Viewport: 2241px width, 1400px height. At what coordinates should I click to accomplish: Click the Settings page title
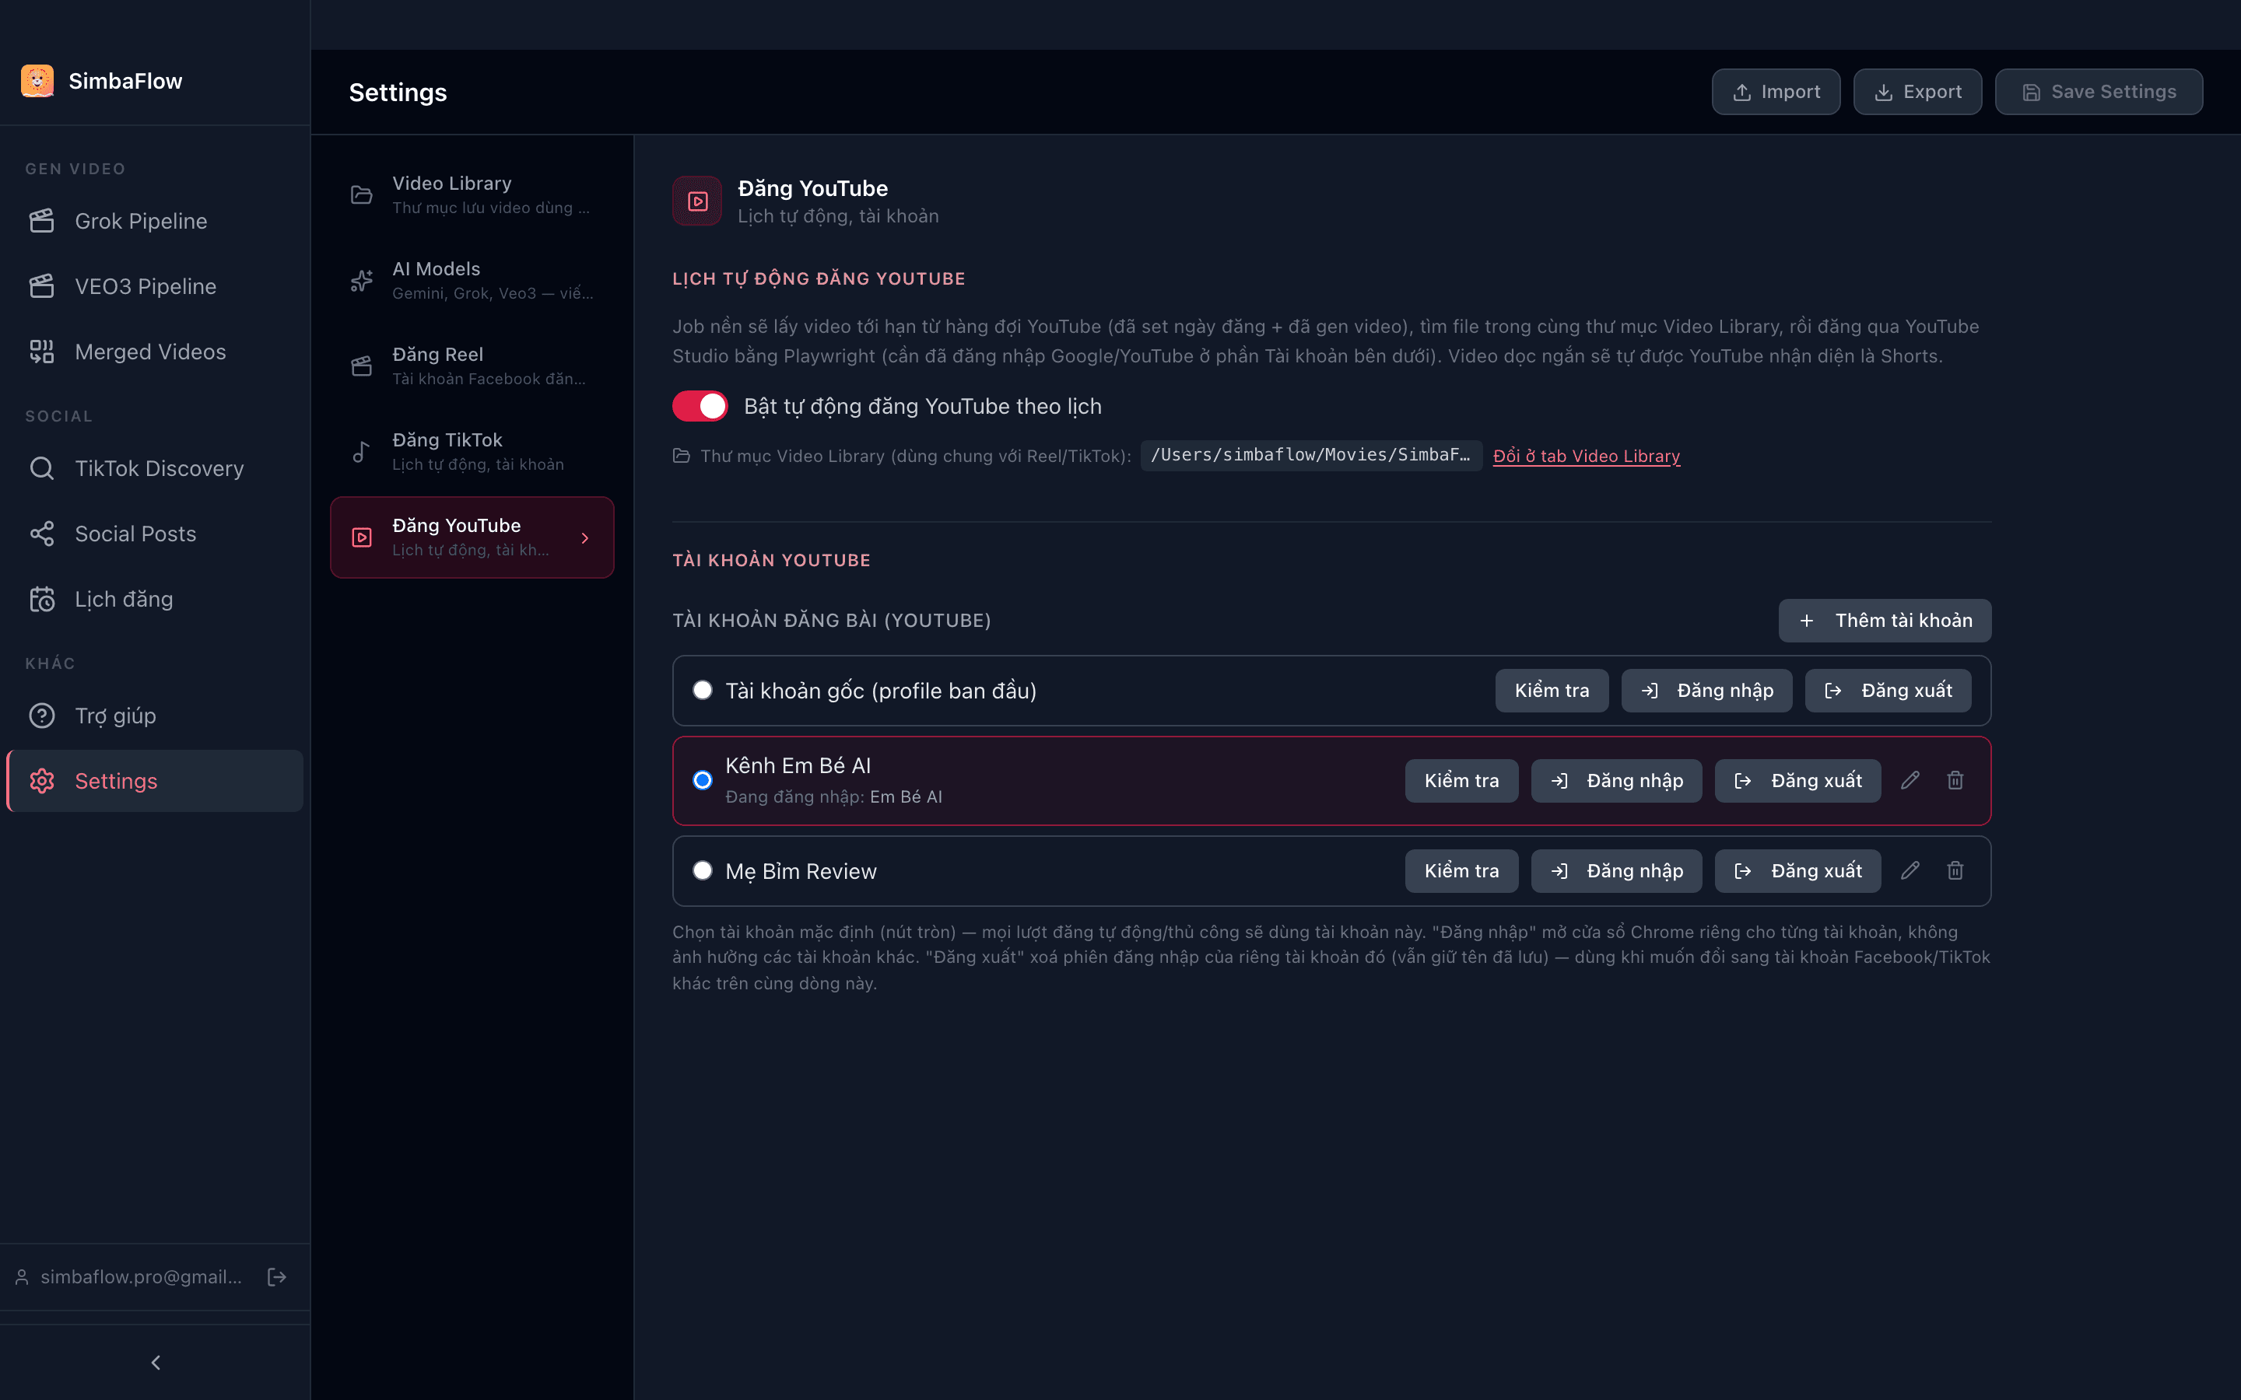tap(398, 92)
